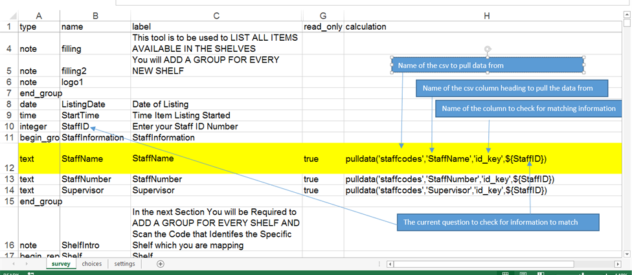Select the 'current question to check' callout box
The image size is (632, 275).
tap(498, 223)
